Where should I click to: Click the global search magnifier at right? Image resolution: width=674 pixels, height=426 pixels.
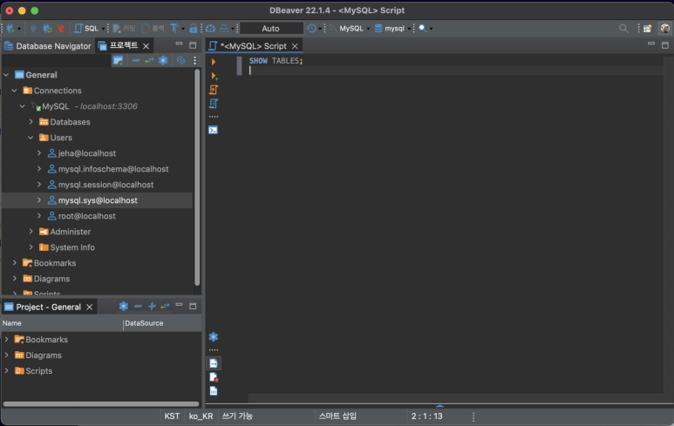[x=623, y=29]
